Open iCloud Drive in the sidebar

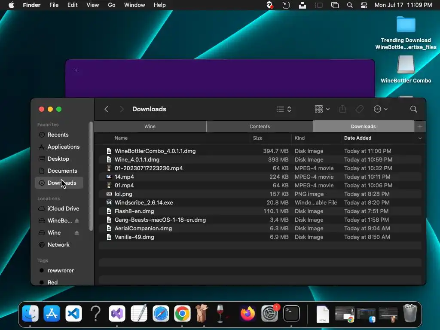click(x=59, y=208)
